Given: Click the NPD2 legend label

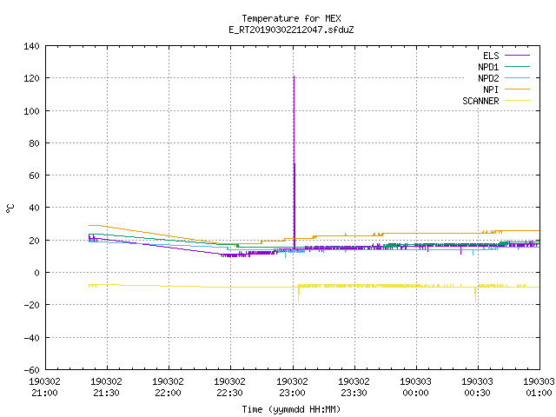Looking at the screenshot, I should pos(488,78).
